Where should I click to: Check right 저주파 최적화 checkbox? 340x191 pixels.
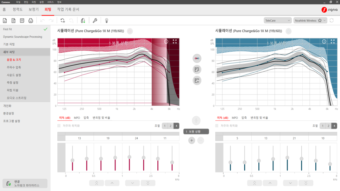click(217, 126)
